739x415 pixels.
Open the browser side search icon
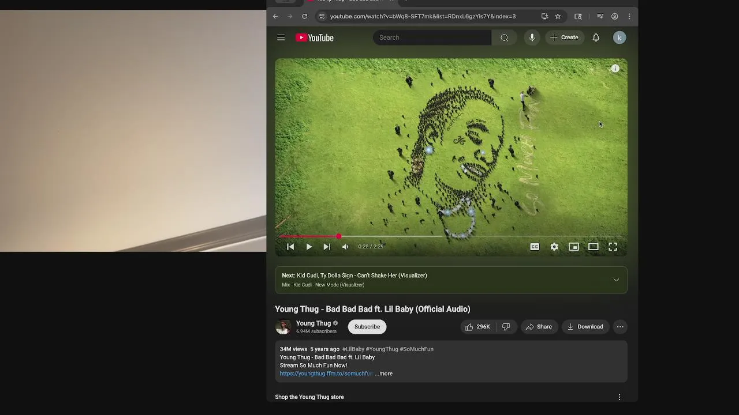578,16
